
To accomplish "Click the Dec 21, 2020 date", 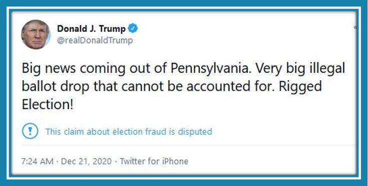I will (x=86, y=161).
